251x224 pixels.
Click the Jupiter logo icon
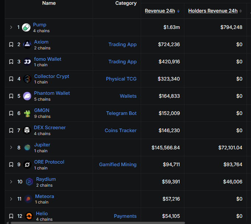(27, 148)
